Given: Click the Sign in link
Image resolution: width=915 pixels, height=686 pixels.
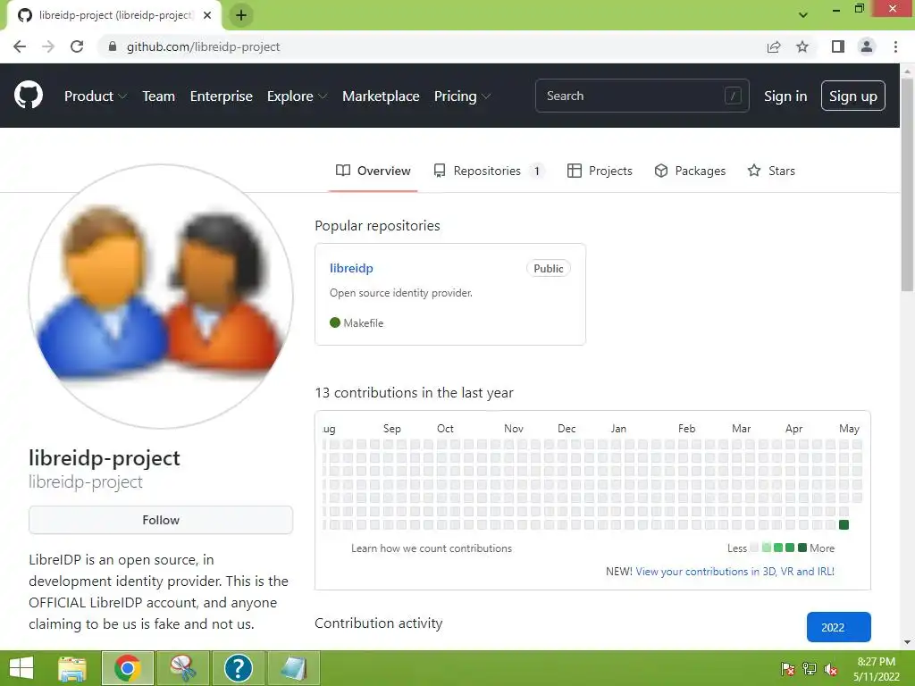Looking at the screenshot, I should tap(785, 96).
